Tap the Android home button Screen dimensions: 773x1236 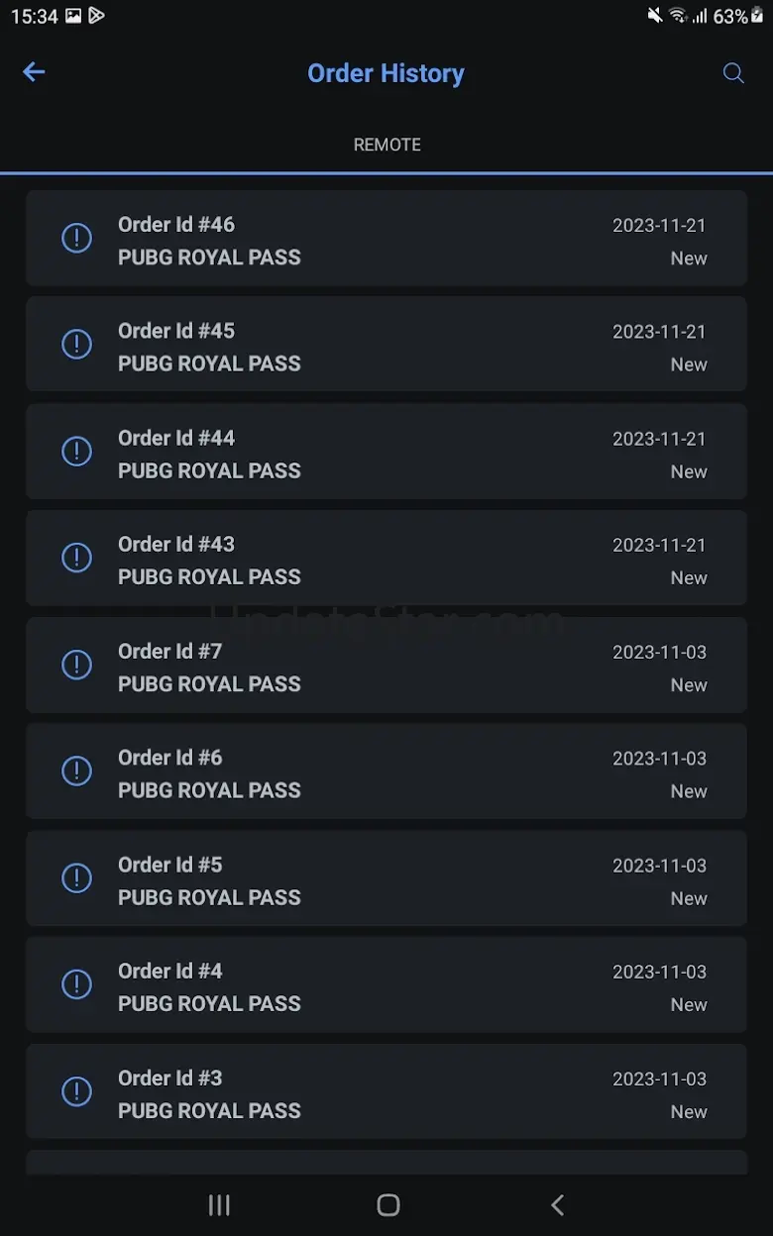(388, 1205)
